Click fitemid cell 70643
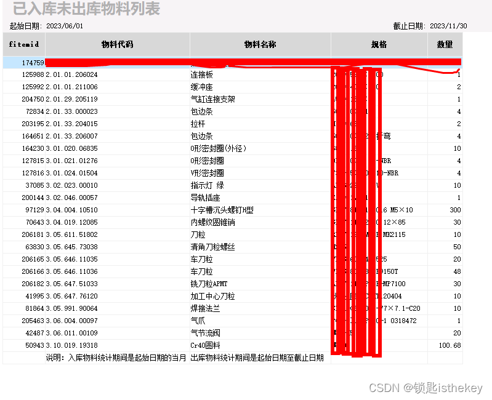Screen dimensions: 492x400 point(35,222)
